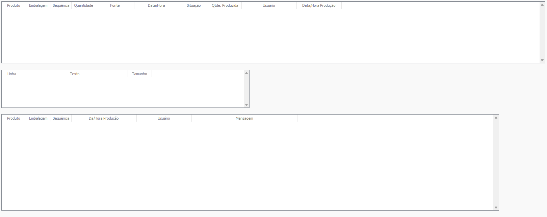
Task: Click the Usuário header beside Mensagem
Action: [x=164, y=118]
